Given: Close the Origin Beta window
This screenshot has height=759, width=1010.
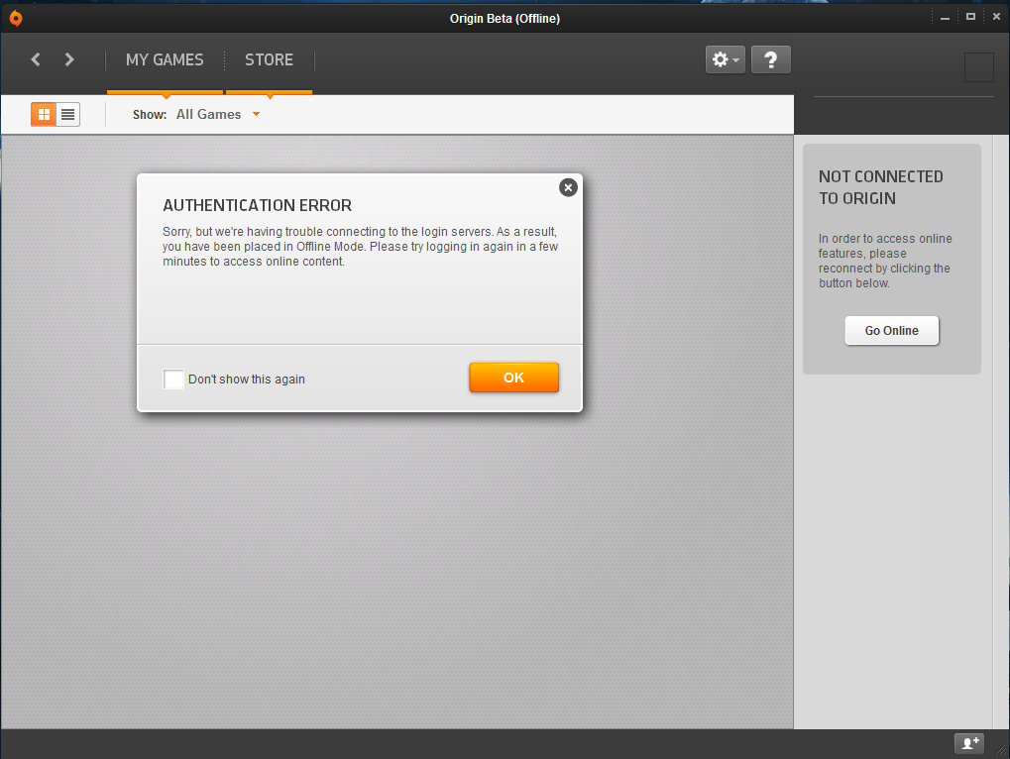Looking at the screenshot, I should coord(996,16).
